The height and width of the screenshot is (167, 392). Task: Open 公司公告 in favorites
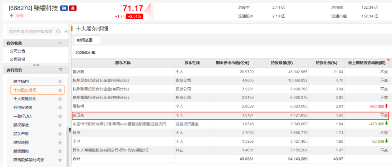pos(17,51)
